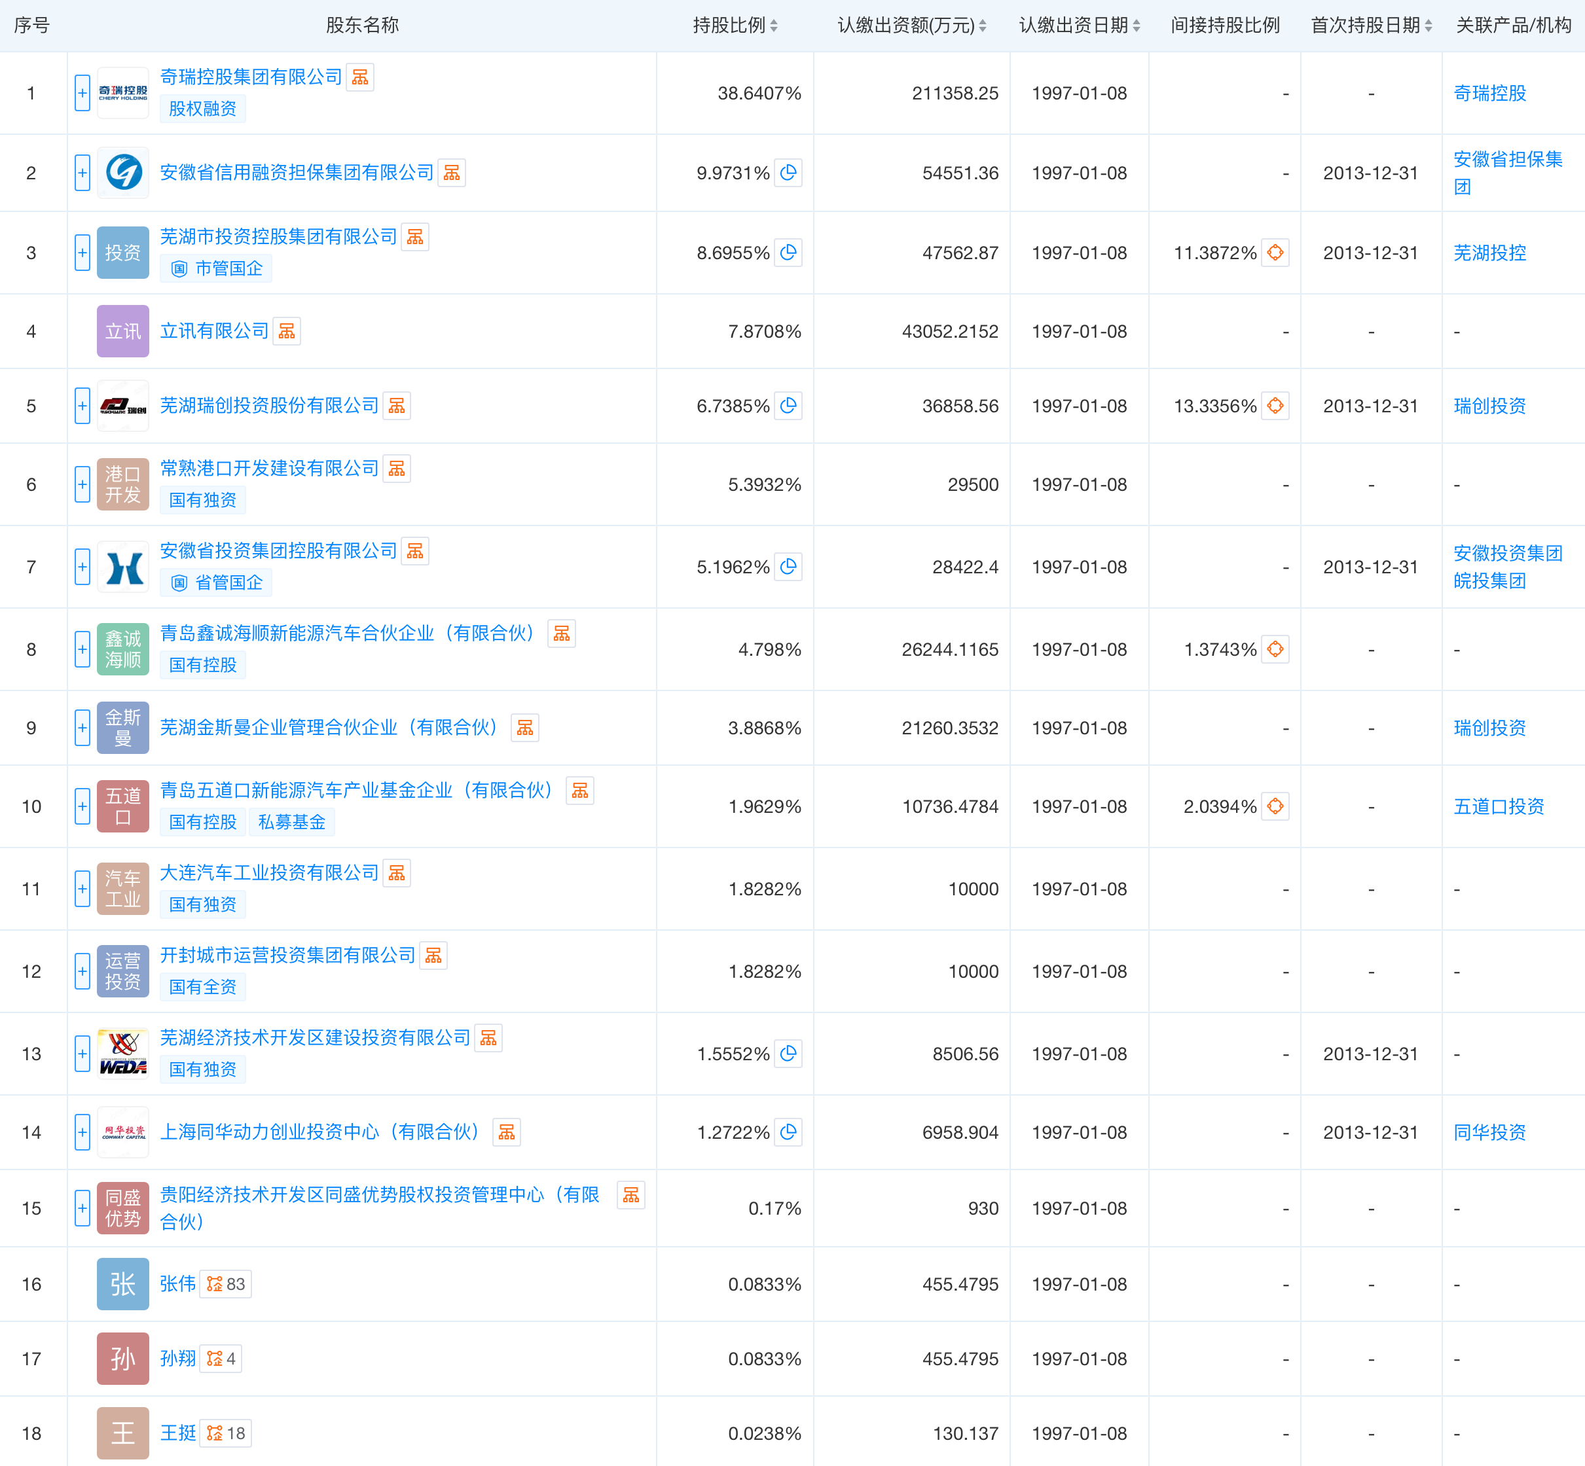Open relation count badge beside 张伟
Viewport: 1585px width, 1466px height.
225,1284
